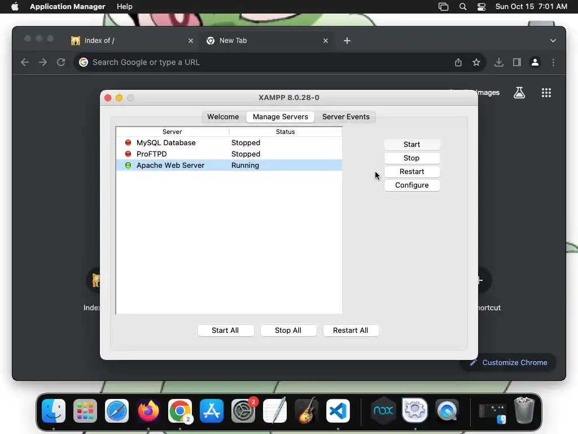Open Finder from the Dock
The width and height of the screenshot is (578, 434).
pos(54,411)
